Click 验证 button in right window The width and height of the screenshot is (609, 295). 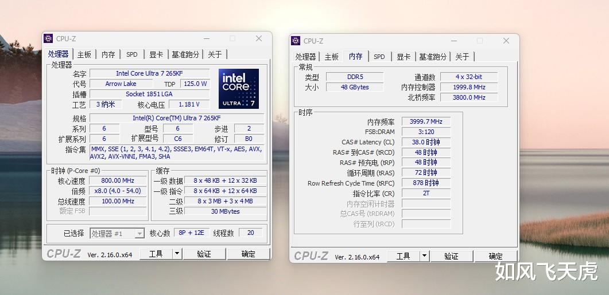452,256
